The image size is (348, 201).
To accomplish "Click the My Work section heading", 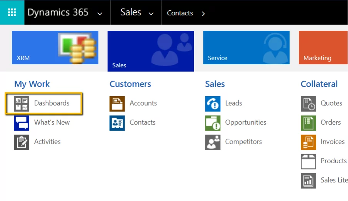I will tap(32, 84).
